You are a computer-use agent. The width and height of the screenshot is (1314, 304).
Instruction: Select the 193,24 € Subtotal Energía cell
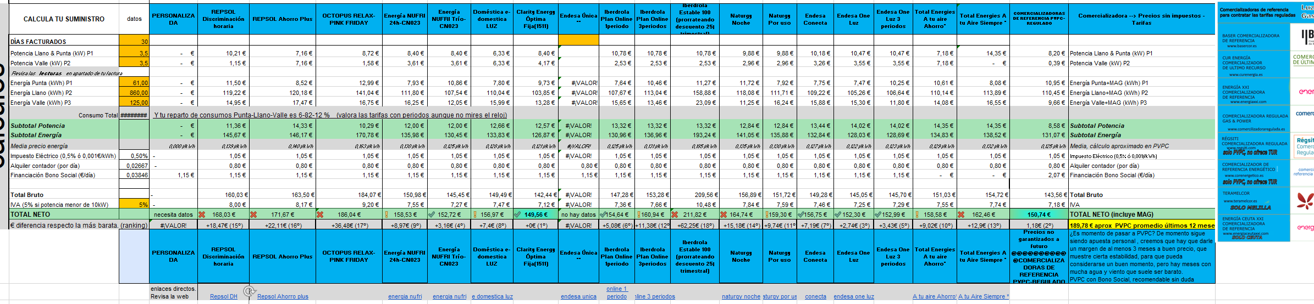(x=695, y=135)
